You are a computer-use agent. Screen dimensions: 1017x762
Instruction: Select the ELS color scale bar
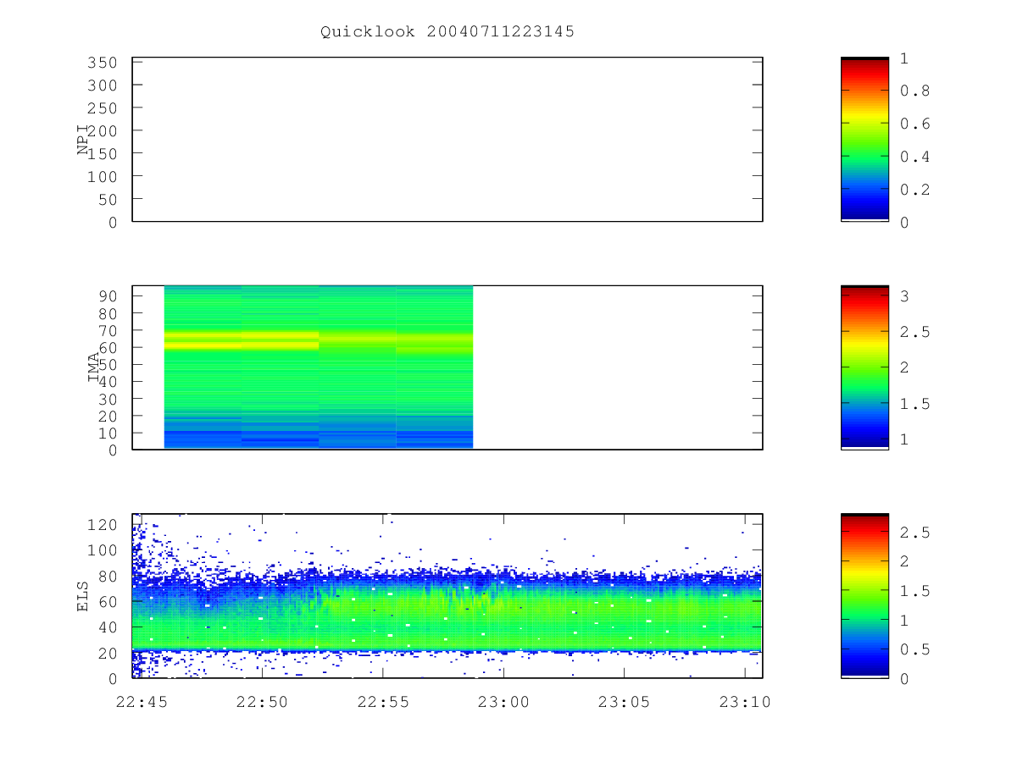[864, 595]
